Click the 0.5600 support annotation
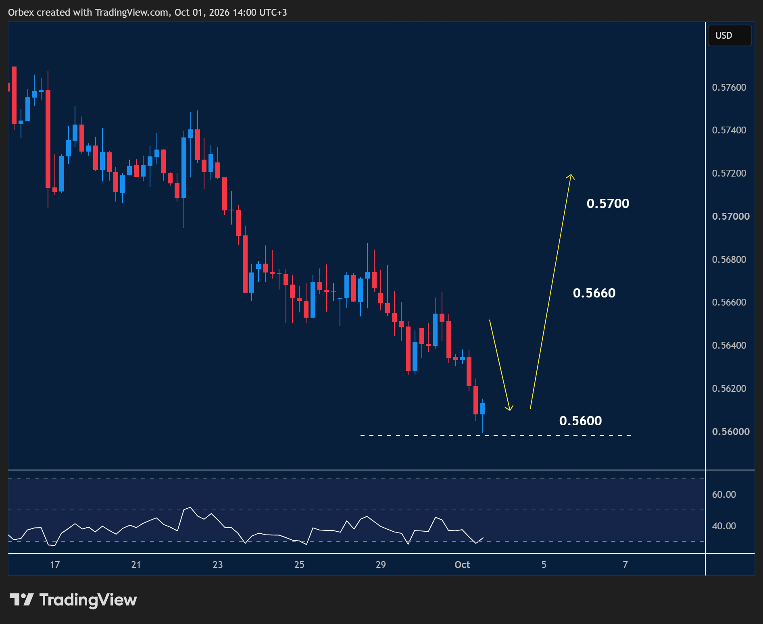The height and width of the screenshot is (624, 763). pos(580,421)
